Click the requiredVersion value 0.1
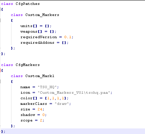Image resolution: width=145 pixels, height=134 pixels. pos(68,37)
